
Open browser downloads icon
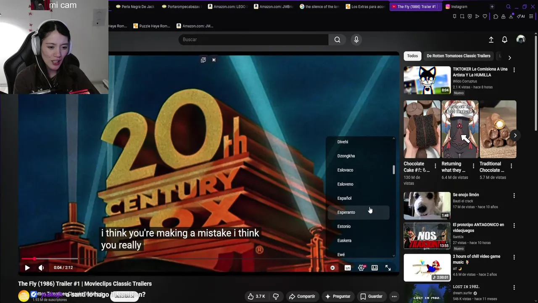click(511, 16)
